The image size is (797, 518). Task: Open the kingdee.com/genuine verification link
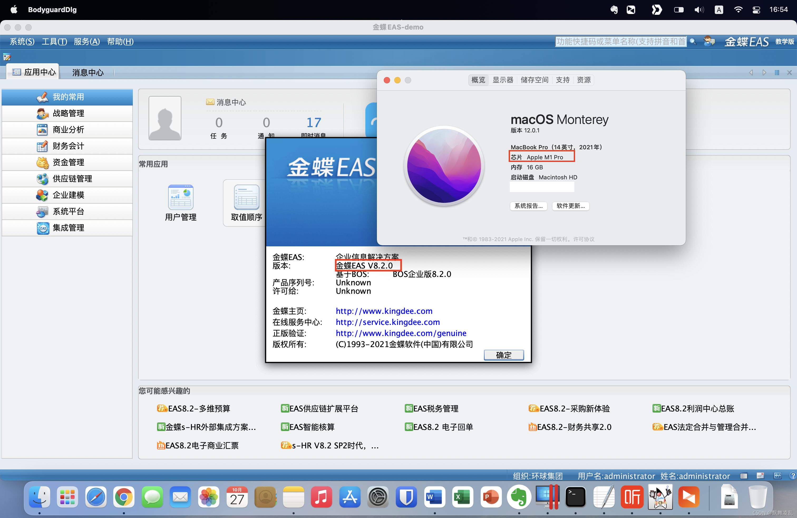tap(401, 333)
